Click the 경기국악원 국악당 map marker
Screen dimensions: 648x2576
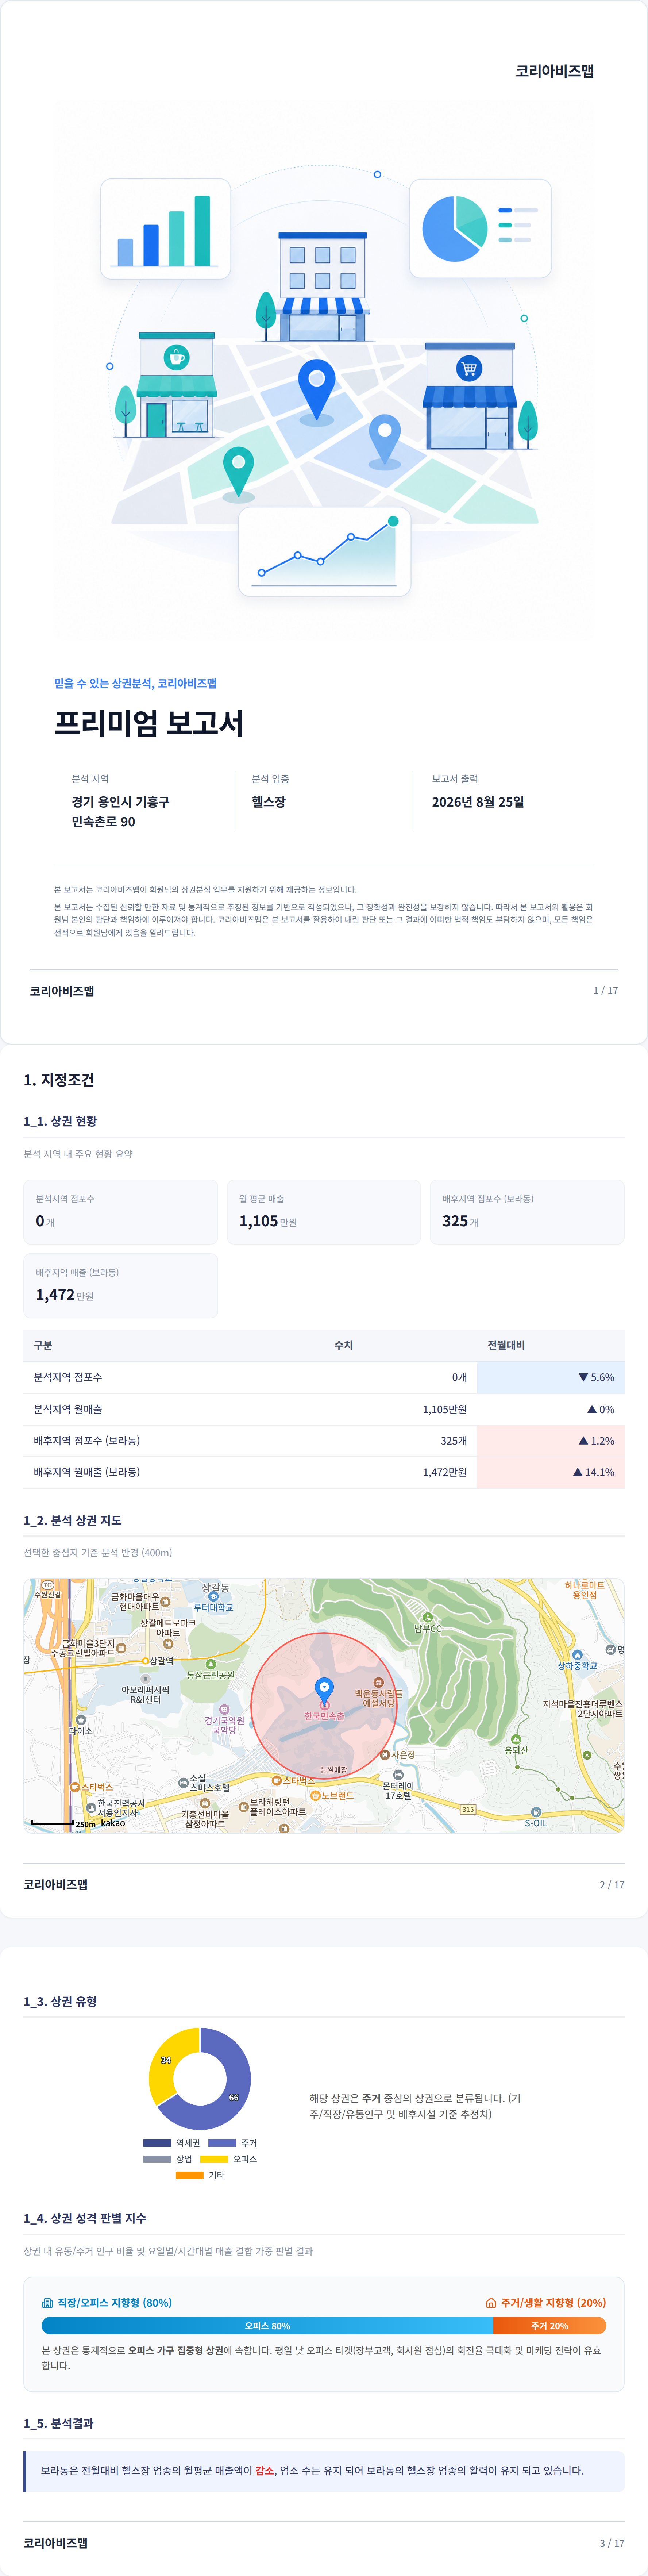(x=224, y=1709)
